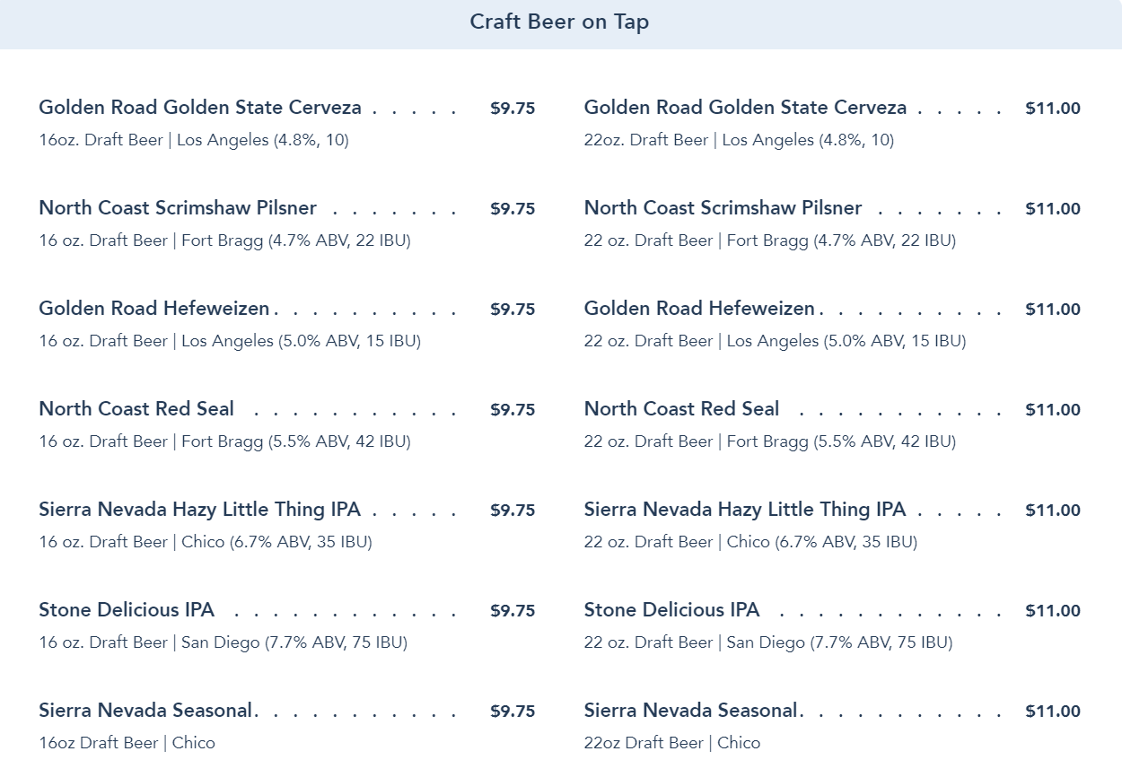Open 16 oz North Coast Scrimshaw Pilsner
The height and width of the screenshot is (760, 1122).
[x=178, y=208]
